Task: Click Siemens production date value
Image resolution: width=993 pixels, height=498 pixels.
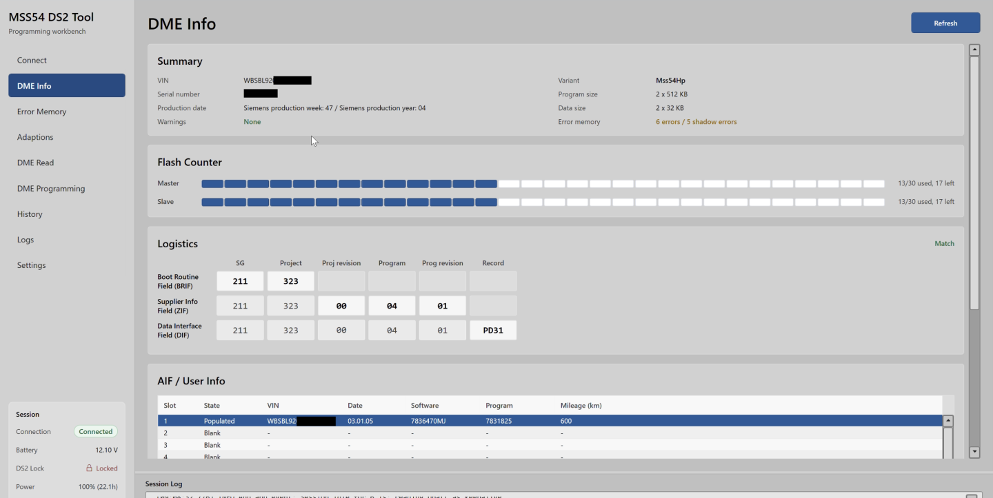Action: coord(334,108)
